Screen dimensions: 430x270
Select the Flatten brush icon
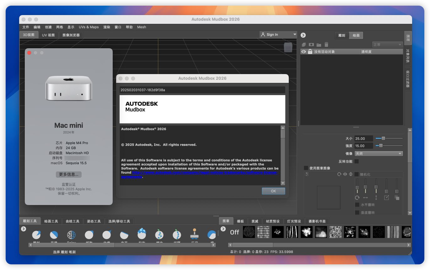click(124, 235)
